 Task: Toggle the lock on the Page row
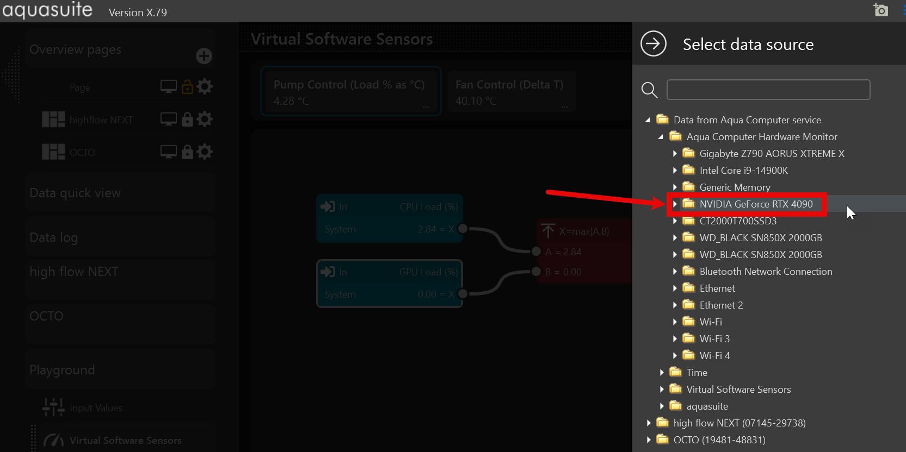(x=187, y=87)
